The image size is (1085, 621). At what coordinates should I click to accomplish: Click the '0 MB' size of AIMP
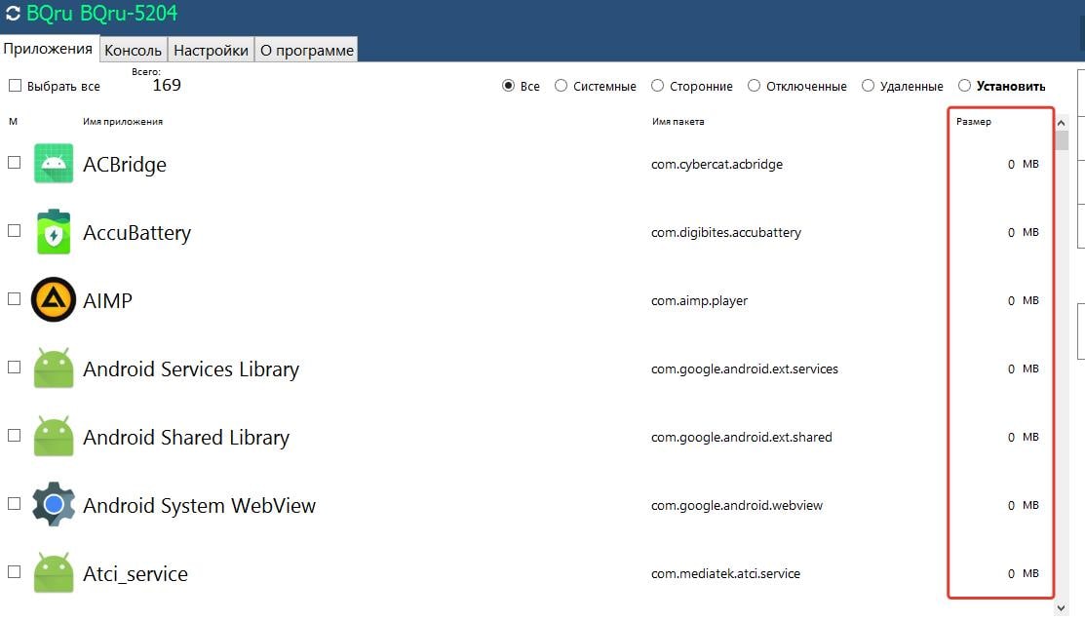[1023, 300]
